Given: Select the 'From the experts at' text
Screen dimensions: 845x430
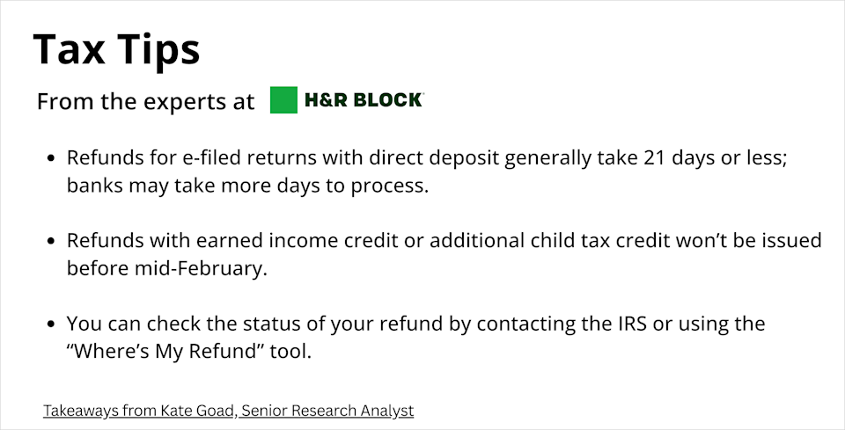Looking at the screenshot, I should tap(145, 102).
